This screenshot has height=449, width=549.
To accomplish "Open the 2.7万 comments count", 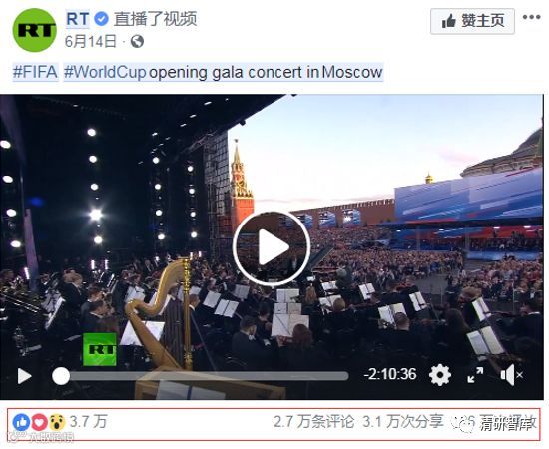I will tap(314, 422).
